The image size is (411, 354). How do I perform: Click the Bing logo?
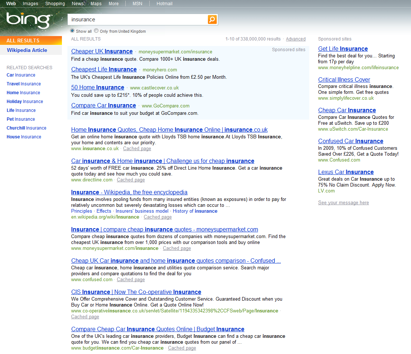tap(29, 20)
